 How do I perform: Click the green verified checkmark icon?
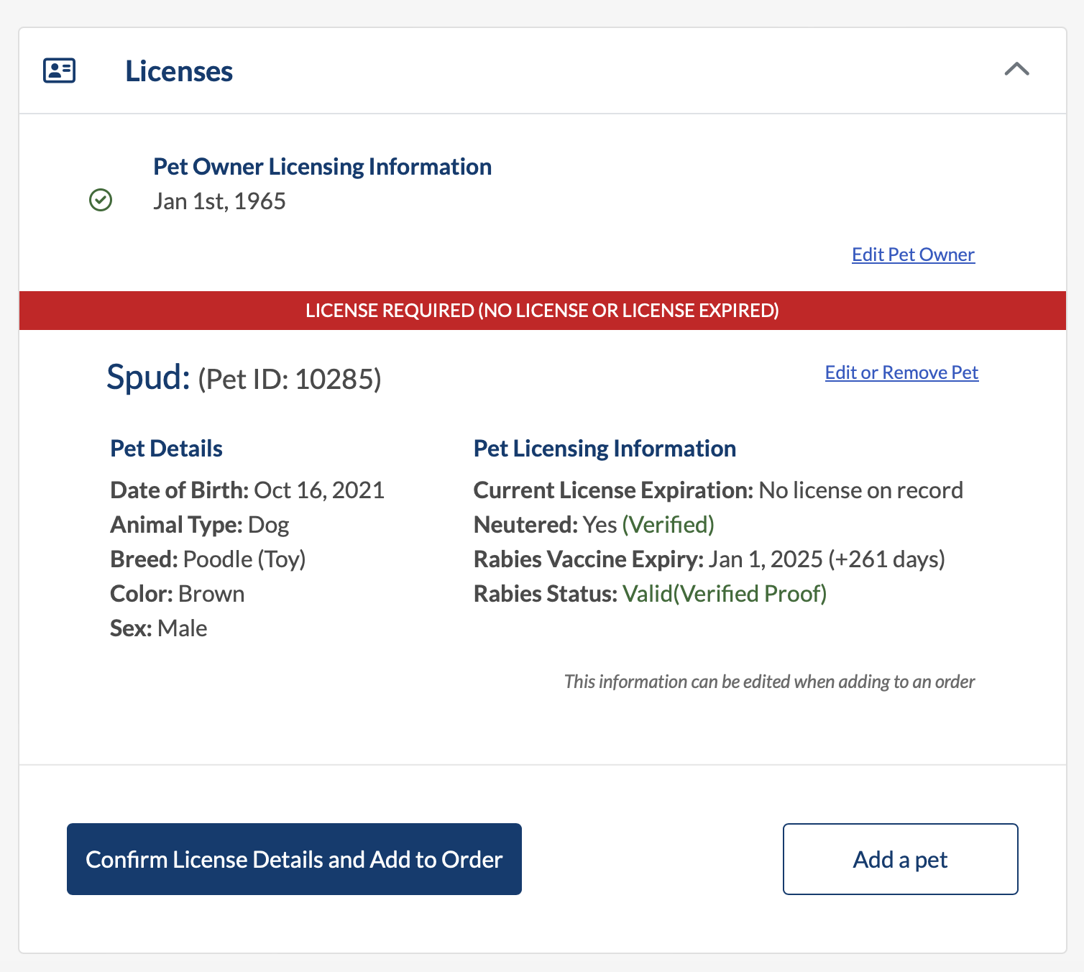(x=101, y=201)
